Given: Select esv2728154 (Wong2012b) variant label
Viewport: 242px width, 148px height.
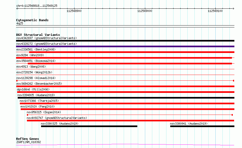Looking at the screenshot, I should 34,72.
